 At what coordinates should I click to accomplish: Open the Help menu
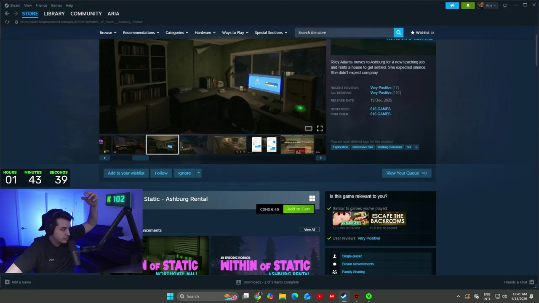69,5
